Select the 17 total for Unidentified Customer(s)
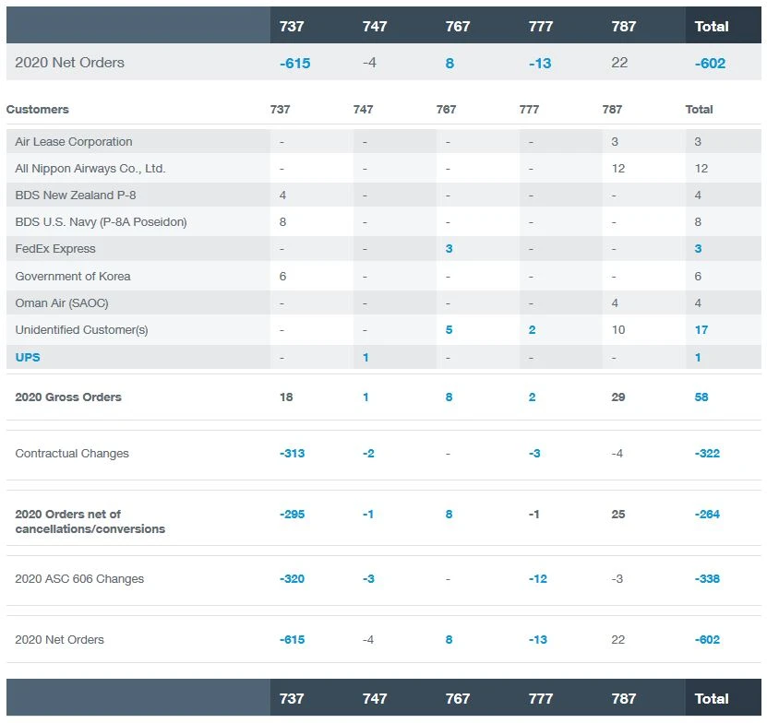Screen dimensions: 767x723 [x=701, y=330]
